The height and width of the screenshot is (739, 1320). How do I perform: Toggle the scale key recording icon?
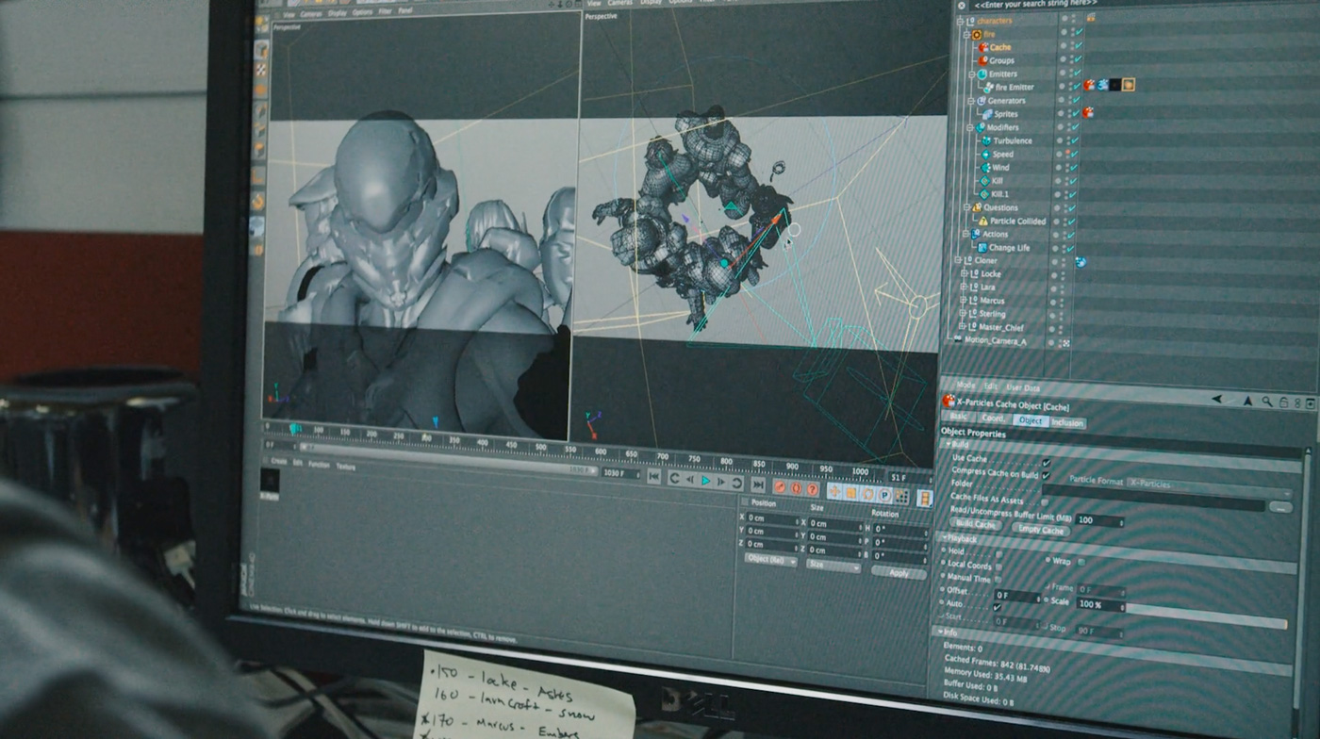pyautogui.click(x=850, y=493)
